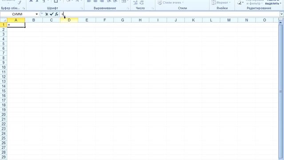Select column A header
This screenshot has width=284, height=160.
coord(16,20)
